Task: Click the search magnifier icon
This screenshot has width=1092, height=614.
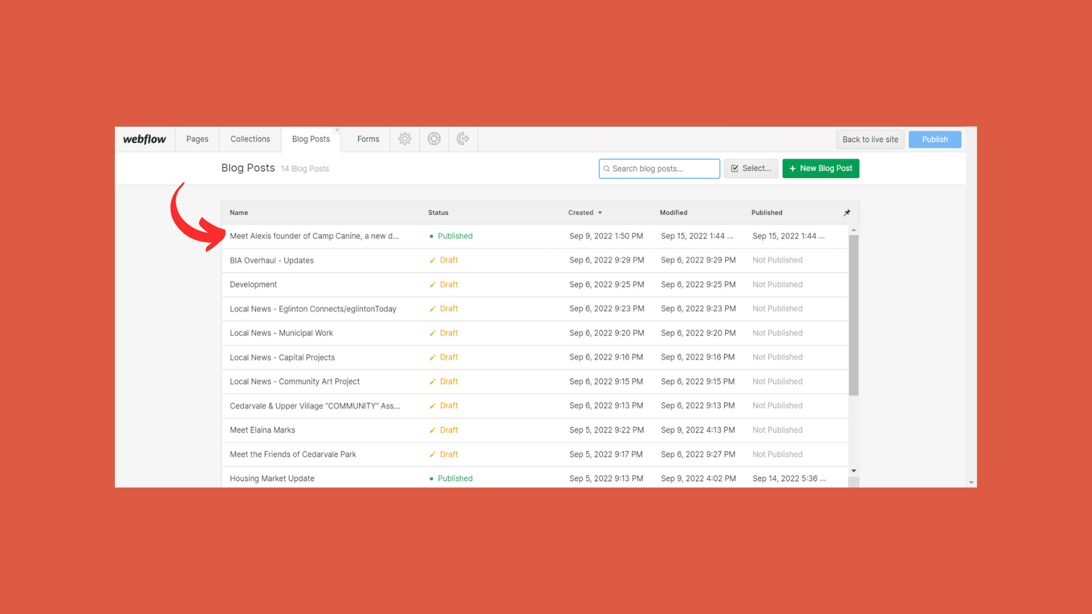Action: pyautogui.click(x=606, y=169)
